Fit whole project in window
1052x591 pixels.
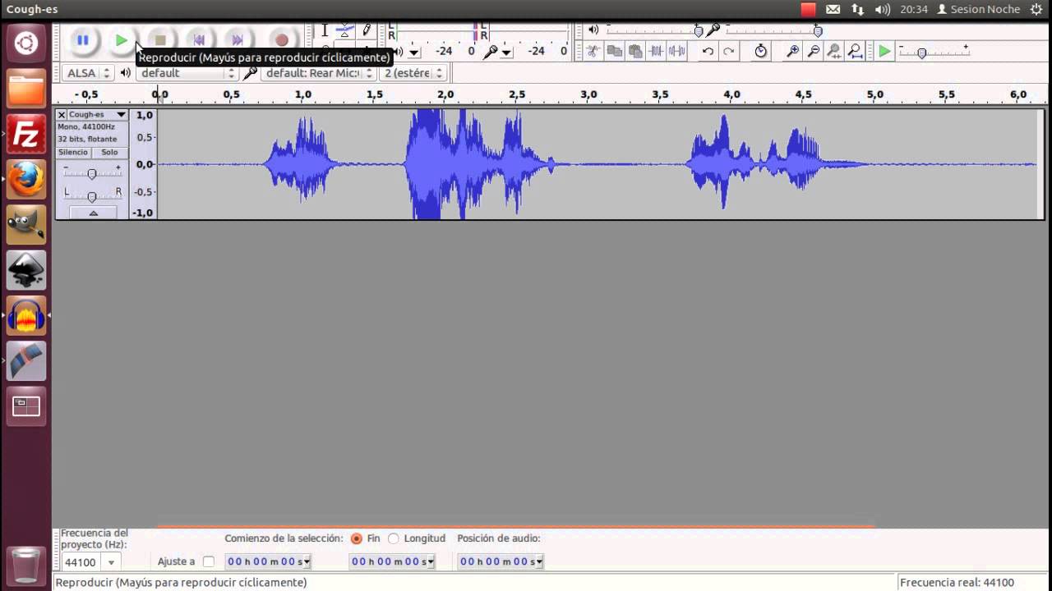(x=856, y=51)
